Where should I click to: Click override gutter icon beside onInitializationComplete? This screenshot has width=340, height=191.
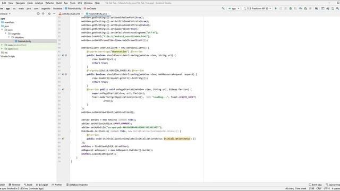pyautogui.click(x=63, y=139)
